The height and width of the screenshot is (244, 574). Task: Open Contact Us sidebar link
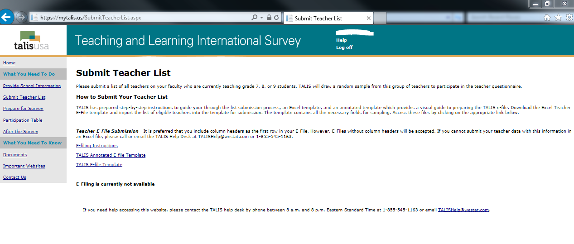coord(14,177)
